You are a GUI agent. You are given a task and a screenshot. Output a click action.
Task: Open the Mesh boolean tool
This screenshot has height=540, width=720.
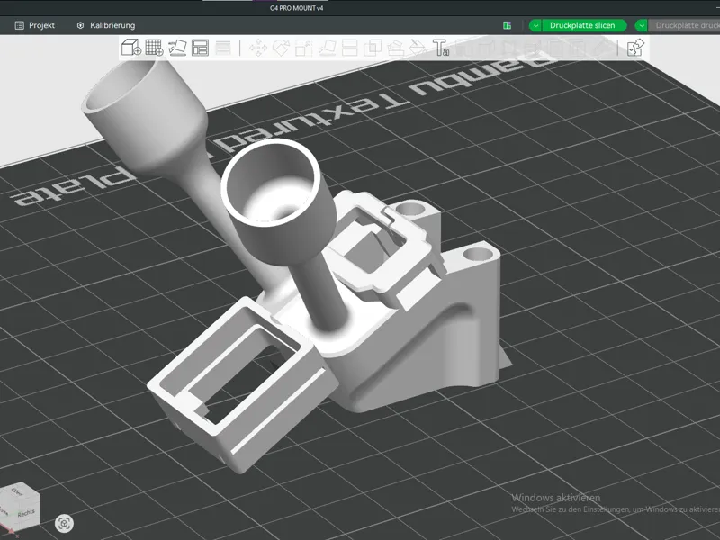pyautogui.click(x=373, y=48)
